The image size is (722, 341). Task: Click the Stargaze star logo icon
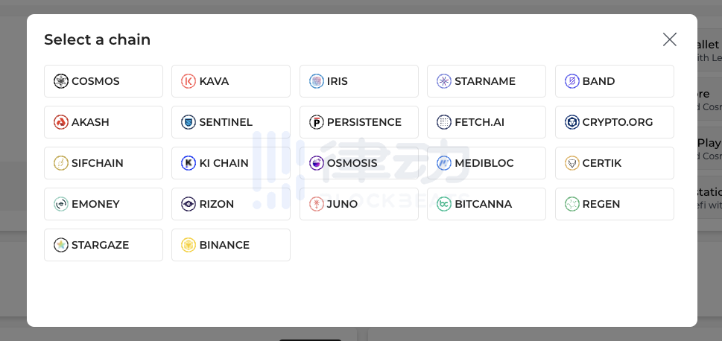(x=61, y=245)
